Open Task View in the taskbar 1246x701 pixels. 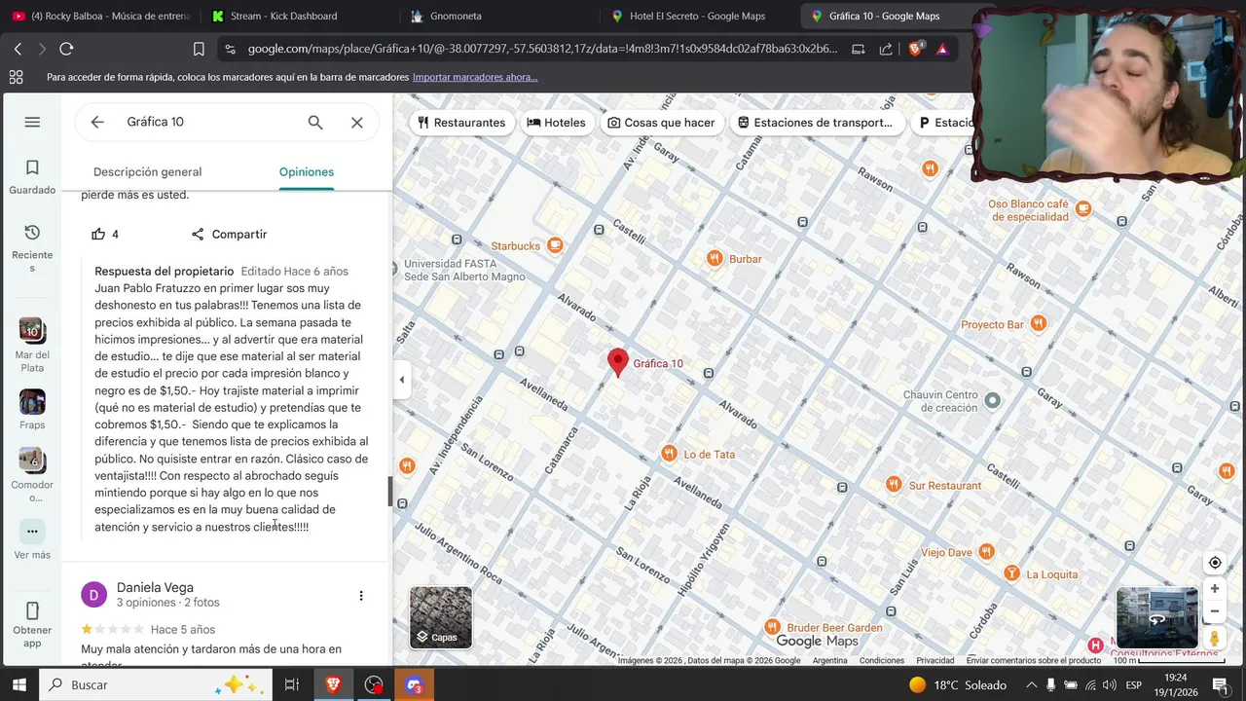click(291, 684)
